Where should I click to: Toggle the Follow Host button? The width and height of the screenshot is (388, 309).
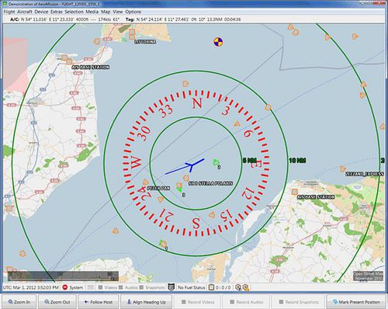tap(99, 302)
